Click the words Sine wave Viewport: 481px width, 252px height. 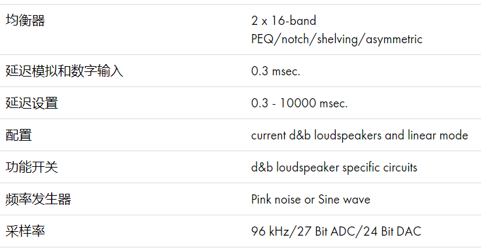click(344, 200)
